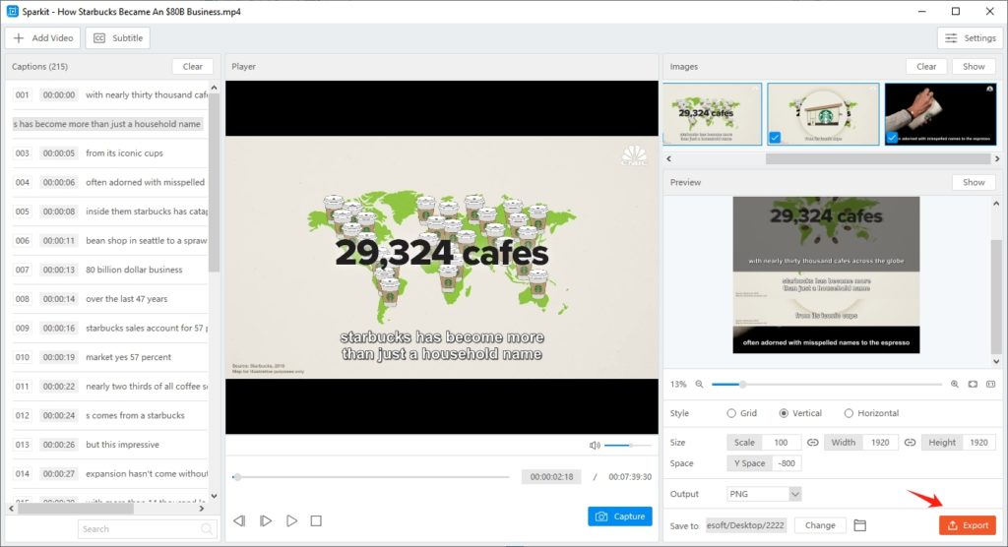Mute the player speaker icon

tap(595, 445)
